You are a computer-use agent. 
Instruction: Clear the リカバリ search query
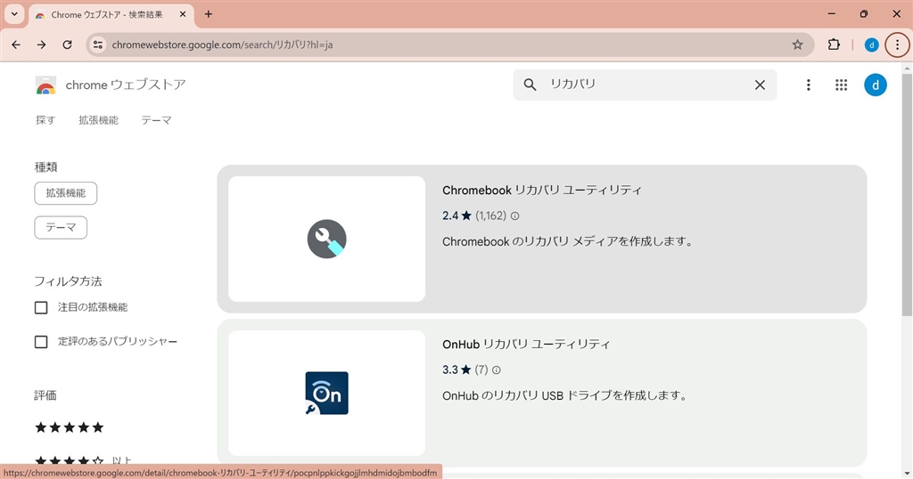(760, 85)
